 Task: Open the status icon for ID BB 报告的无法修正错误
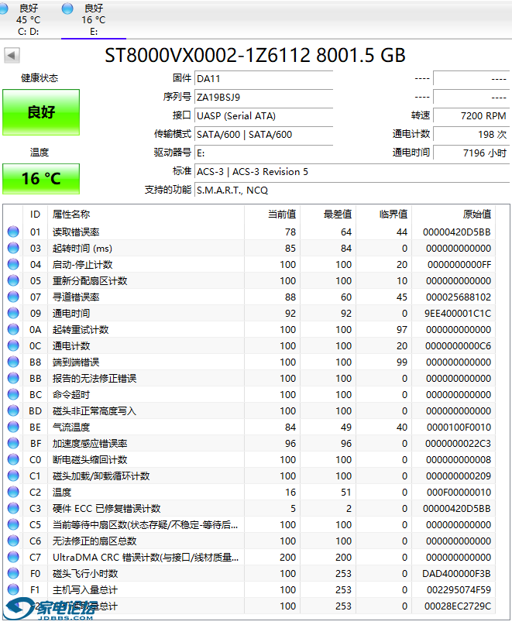13,378
